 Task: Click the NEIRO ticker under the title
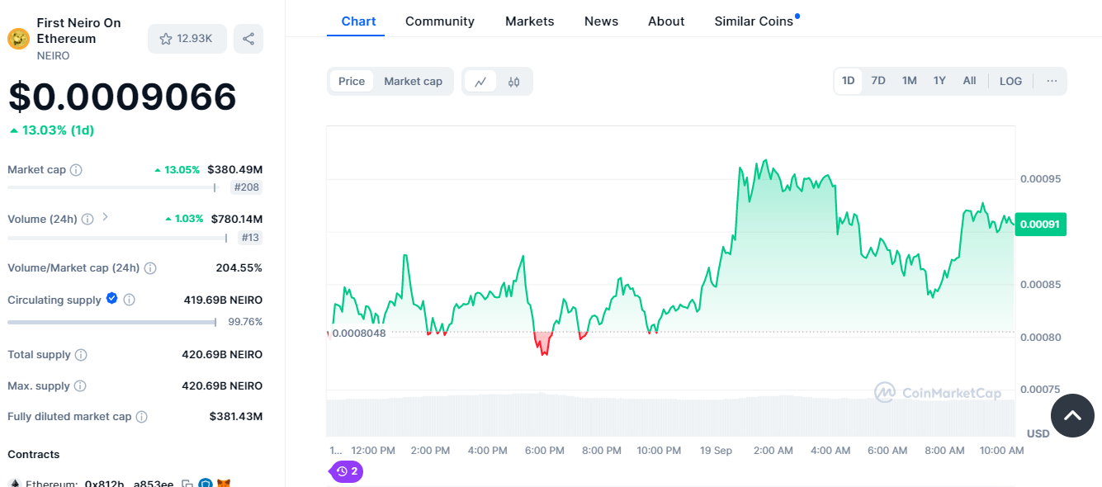pos(53,56)
